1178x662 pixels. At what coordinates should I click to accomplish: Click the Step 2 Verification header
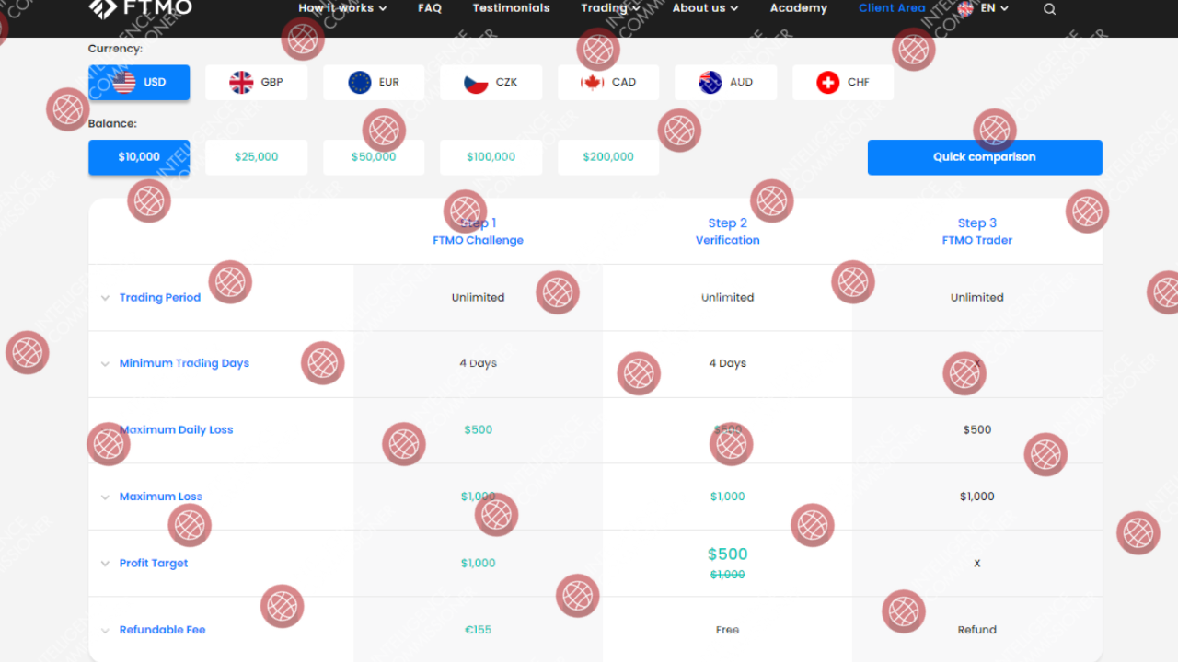[727, 232]
